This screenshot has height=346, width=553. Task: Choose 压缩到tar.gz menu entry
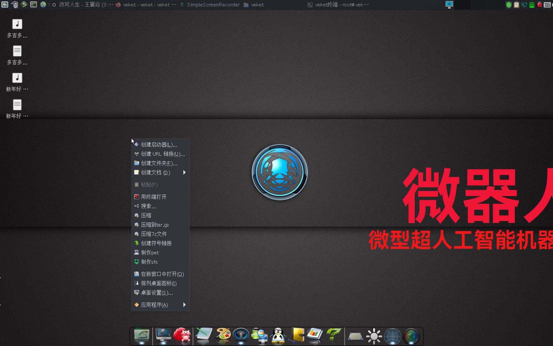click(160, 225)
